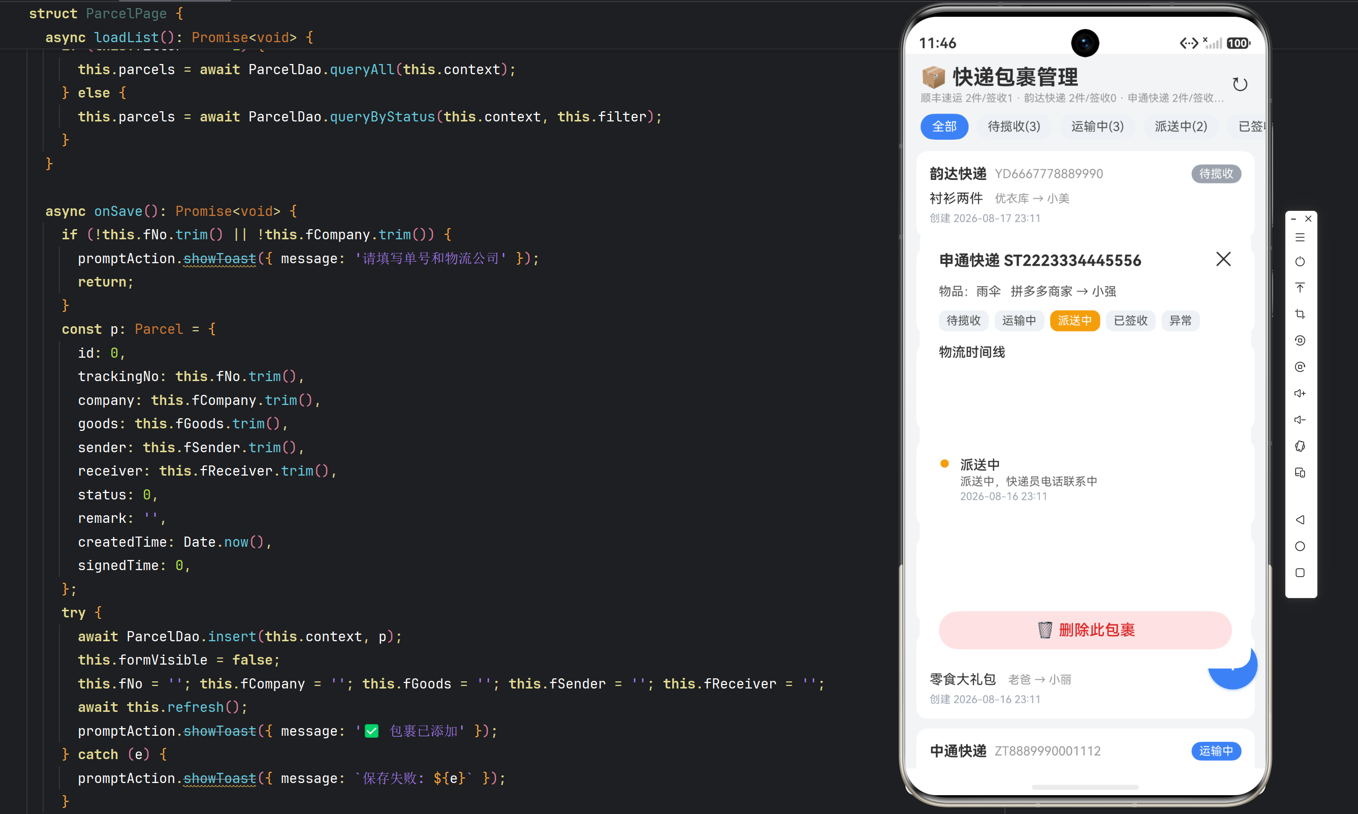Screen dimensions: 1358x814
Task: Open the emulator toolbar hamburger menu
Action: [1300, 237]
